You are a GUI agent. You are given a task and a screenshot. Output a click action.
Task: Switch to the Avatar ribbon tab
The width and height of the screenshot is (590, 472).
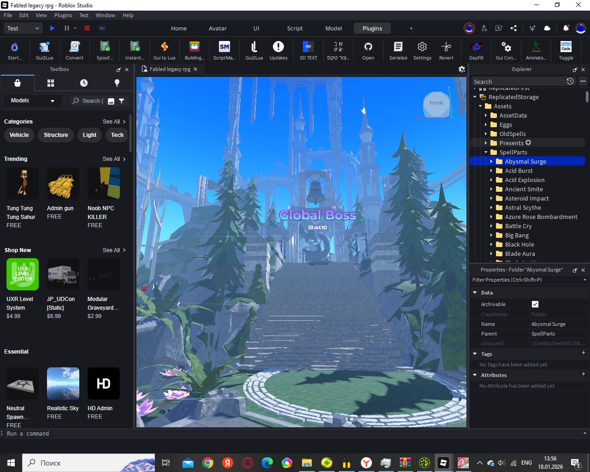[218, 28]
